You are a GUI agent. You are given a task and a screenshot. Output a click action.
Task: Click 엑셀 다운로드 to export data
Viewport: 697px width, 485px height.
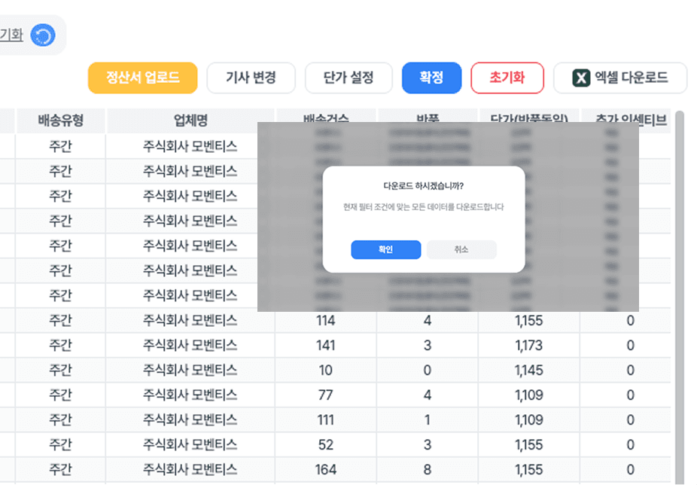tap(620, 78)
